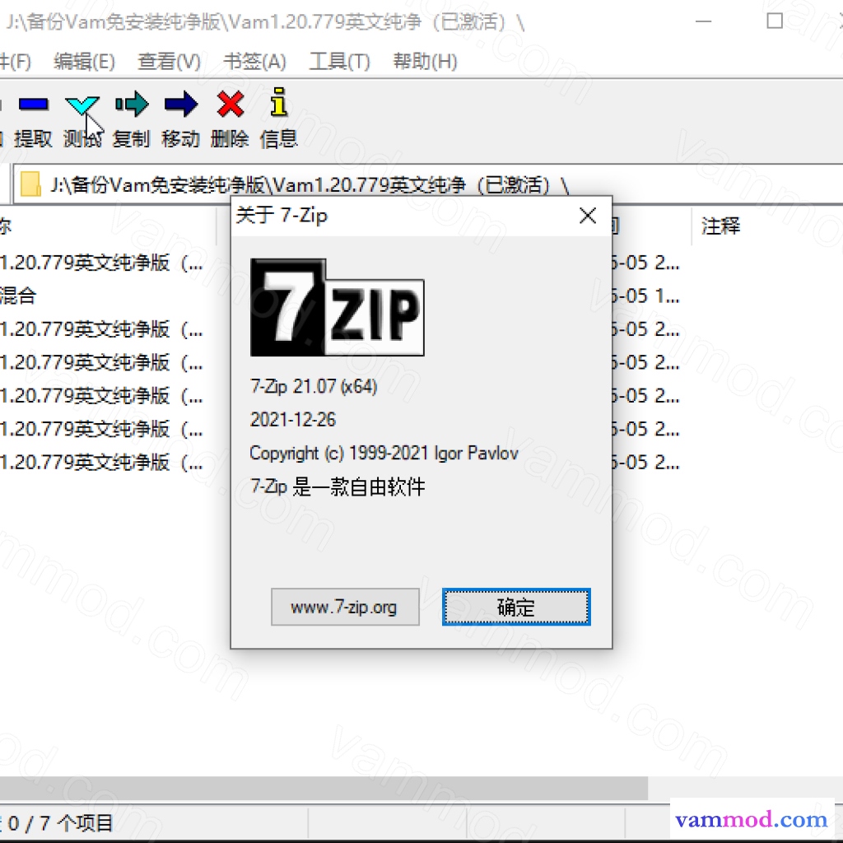Sort by the 注释 column header
The width and height of the screenshot is (843, 843).
point(720,226)
